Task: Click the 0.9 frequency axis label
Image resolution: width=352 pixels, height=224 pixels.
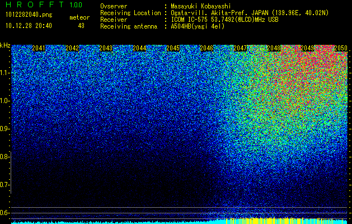Action: [4, 129]
